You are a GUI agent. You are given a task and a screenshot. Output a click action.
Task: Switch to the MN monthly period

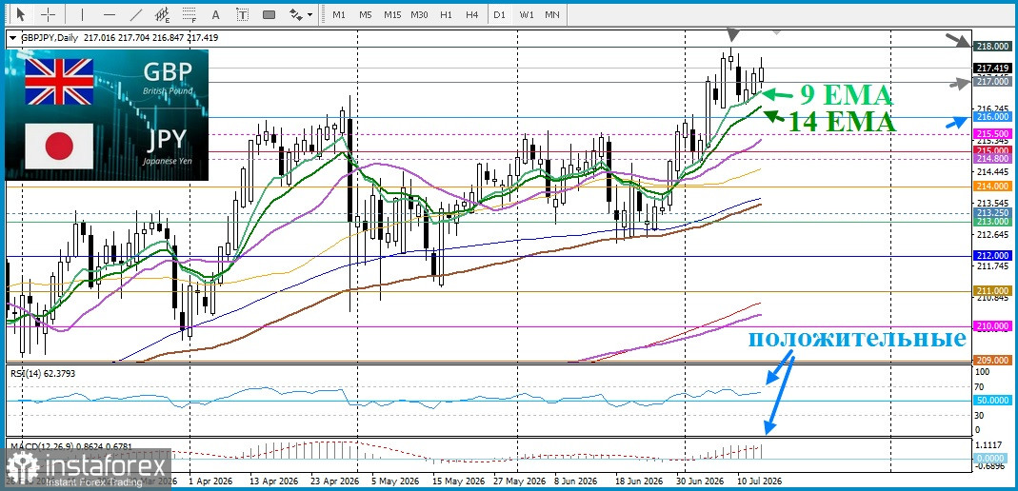point(551,14)
